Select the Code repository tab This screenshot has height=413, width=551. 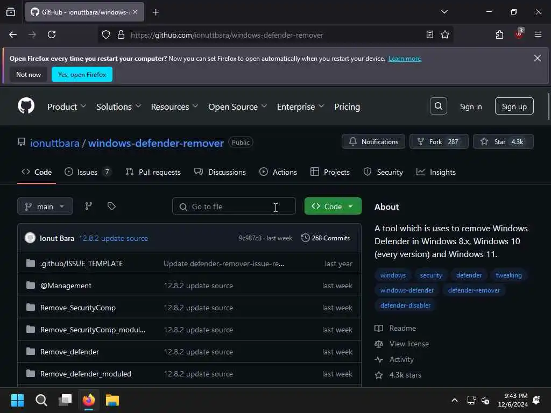pyautogui.click(x=37, y=172)
